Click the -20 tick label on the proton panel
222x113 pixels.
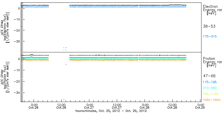[x=17, y=81]
